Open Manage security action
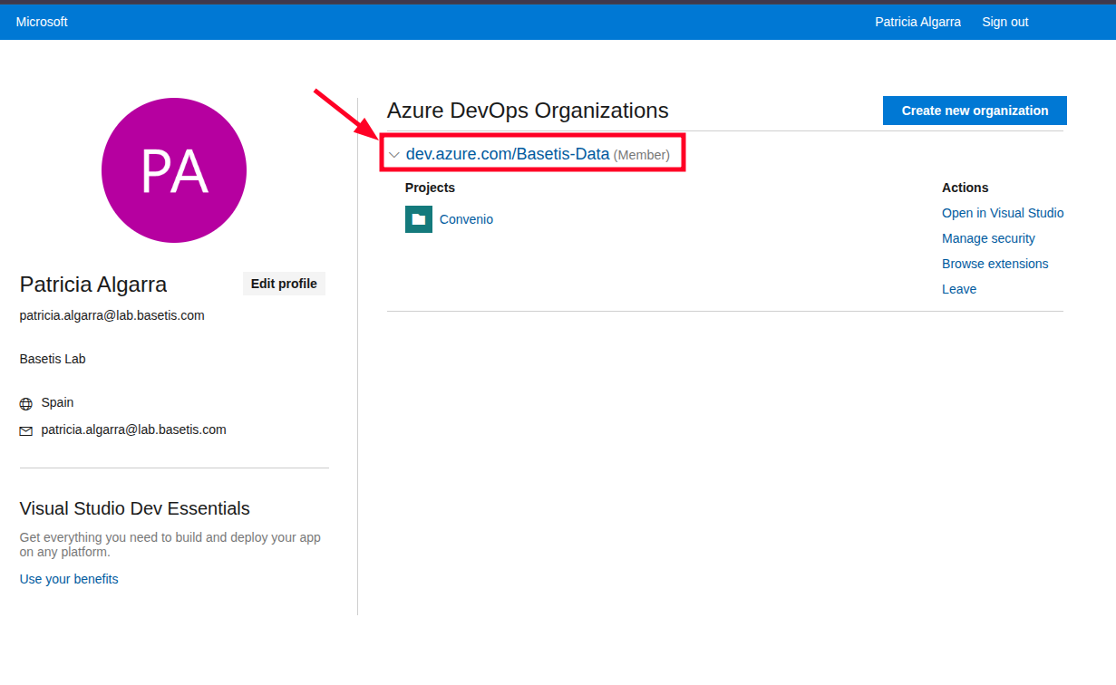The height and width of the screenshot is (685, 1116). 988,238
